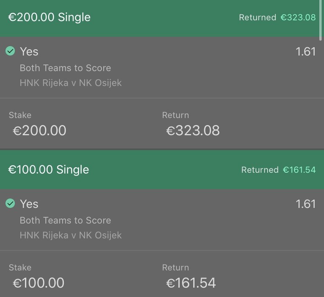Click the second bet's 1.61 odds
Screen dimensions: 324x297
306,204
